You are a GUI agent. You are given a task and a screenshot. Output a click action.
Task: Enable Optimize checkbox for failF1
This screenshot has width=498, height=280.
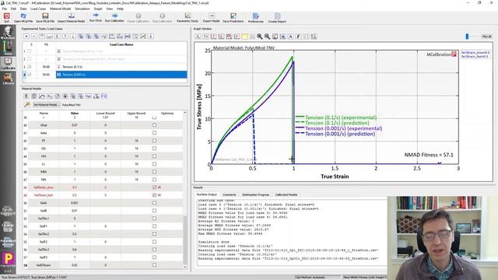point(154,226)
